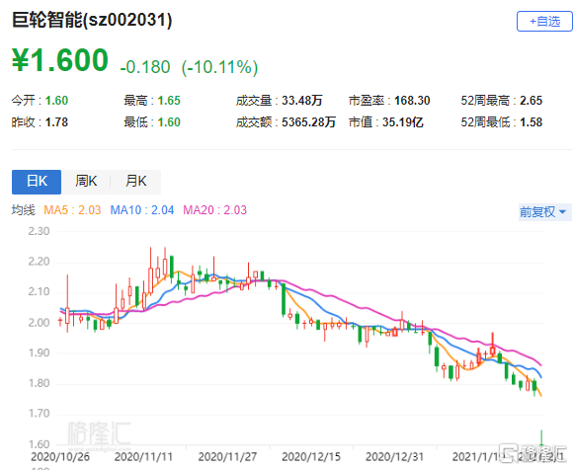Click the last green candlestick near 1.60
Viewport: 573px width, 470px height.
(x=541, y=437)
